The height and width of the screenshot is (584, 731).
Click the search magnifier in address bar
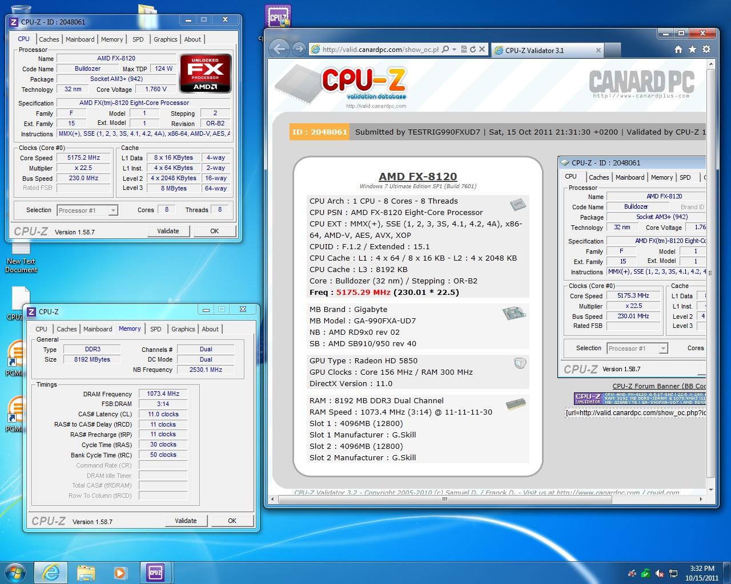coord(445,50)
